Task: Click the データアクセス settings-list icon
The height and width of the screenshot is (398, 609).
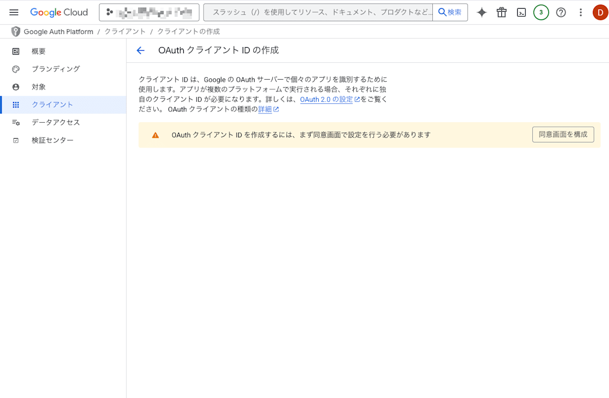Action: tap(16, 123)
